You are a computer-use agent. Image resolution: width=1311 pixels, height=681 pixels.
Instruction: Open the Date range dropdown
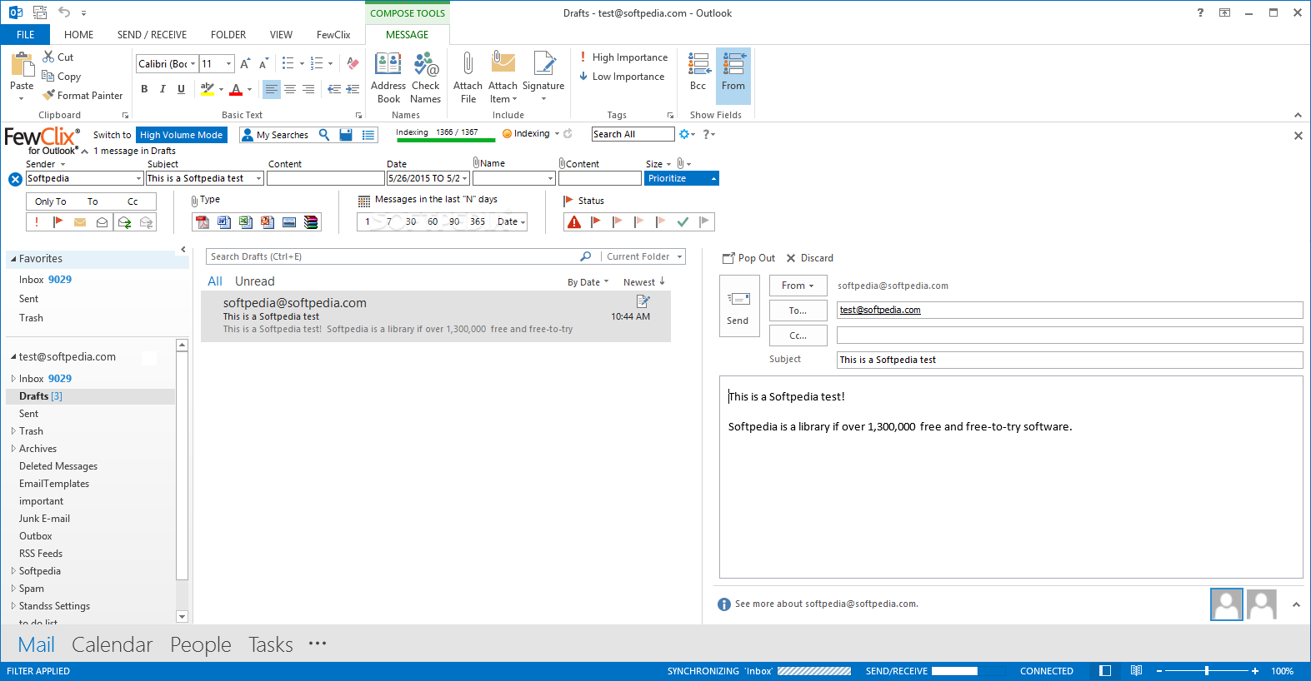tap(464, 179)
